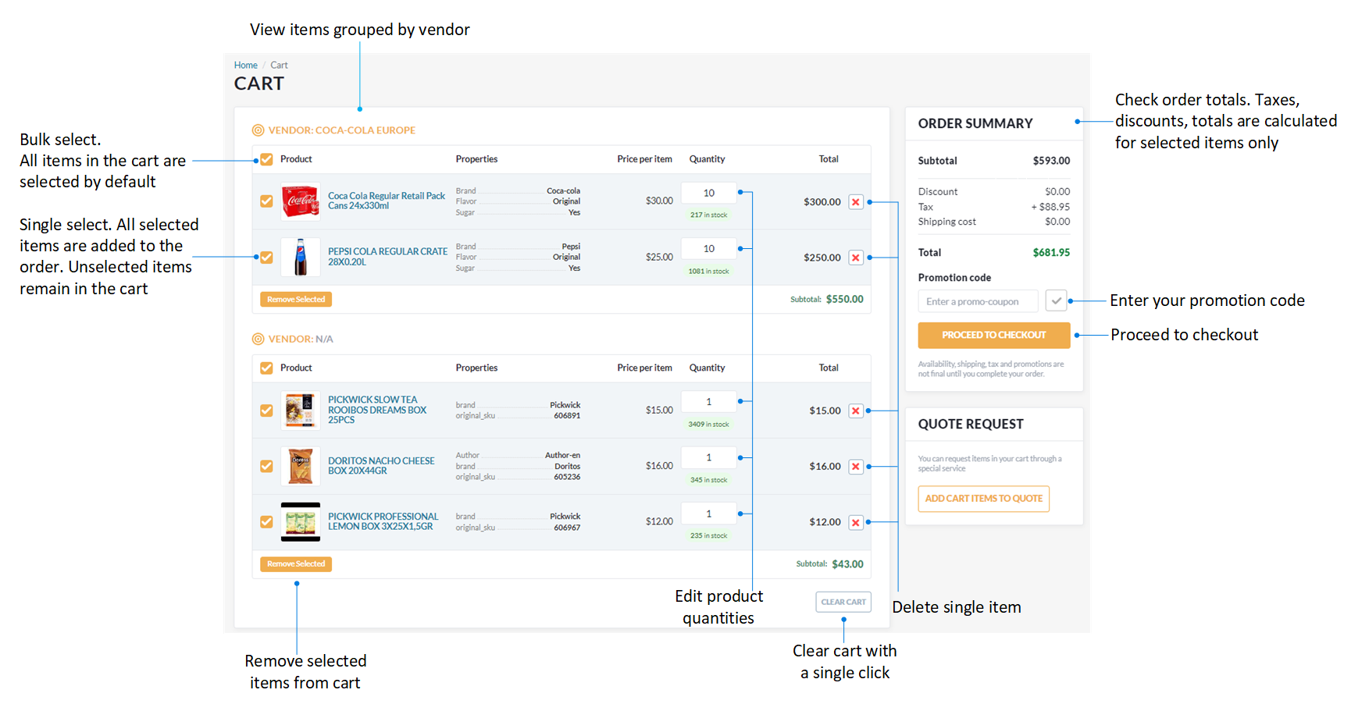This screenshot has width=1351, height=704.
Task: Edit the Doritos quantity field
Action: (708, 457)
